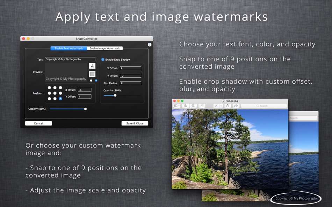Viewport: 332px width, 207px height.
Task: Select the blue-selected dark preview background radio
Action: coord(96,80)
